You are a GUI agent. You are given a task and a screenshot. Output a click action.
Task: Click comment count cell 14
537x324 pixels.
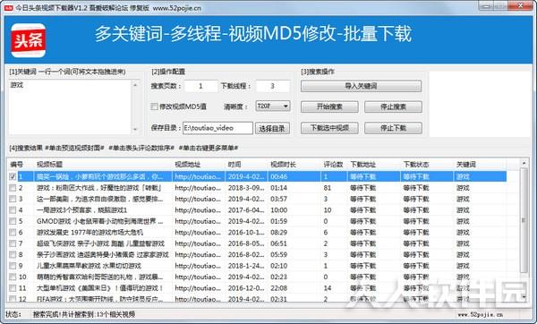(328, 288)
